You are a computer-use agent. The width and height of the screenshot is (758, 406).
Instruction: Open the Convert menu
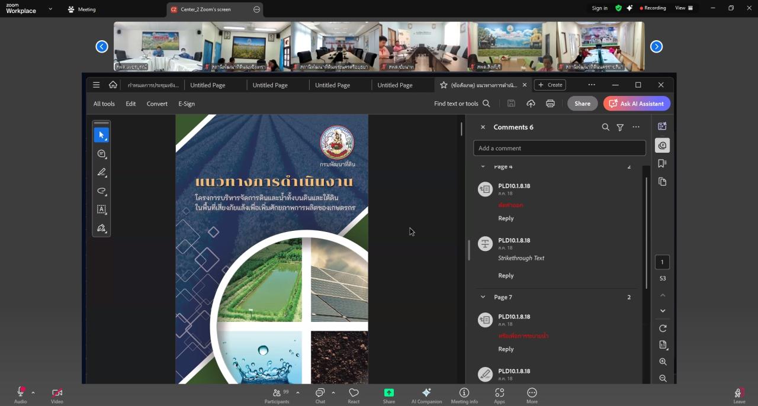(157, 104)
